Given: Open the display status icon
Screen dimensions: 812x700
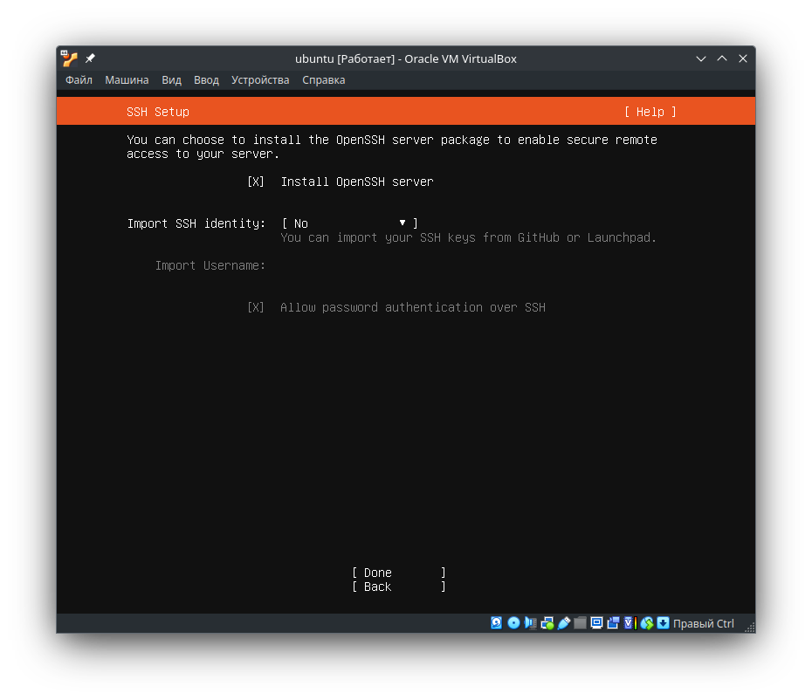Looking at the screenshot, I should 596,622.
